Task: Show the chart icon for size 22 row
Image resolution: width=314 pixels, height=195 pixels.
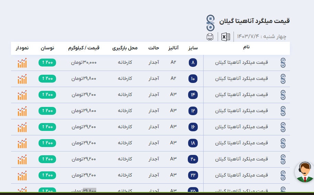Action: point(22,175)
